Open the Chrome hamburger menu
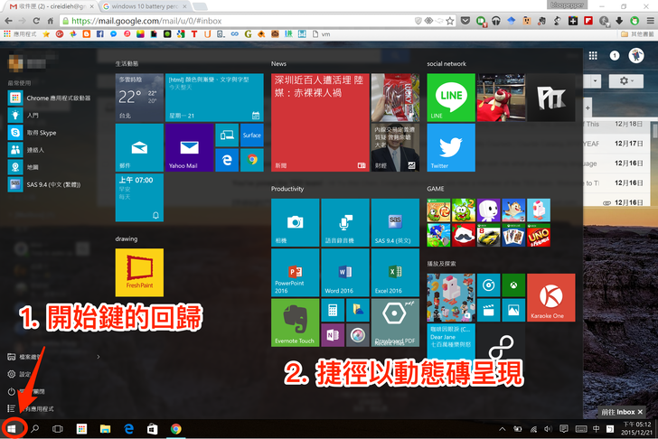This screenshot has width=658, height=439. coord(650,21)
